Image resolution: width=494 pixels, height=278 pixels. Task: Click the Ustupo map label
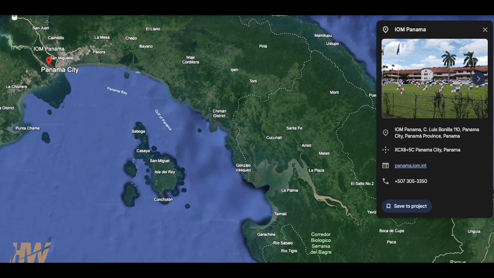coord(332,43)
